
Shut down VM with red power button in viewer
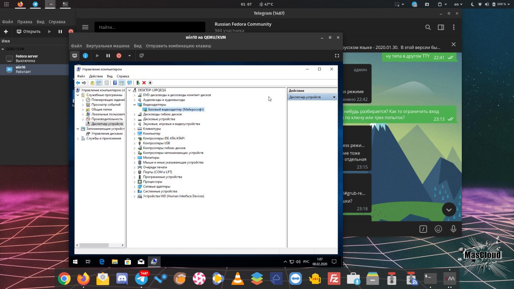[x=119, y=56]
